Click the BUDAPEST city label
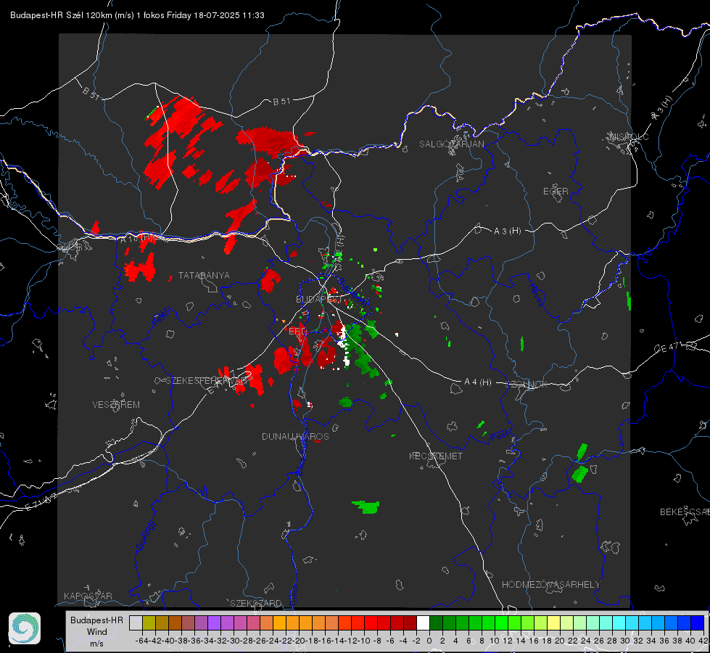Screen dimensions: 710x653 (x=319, y=299)
